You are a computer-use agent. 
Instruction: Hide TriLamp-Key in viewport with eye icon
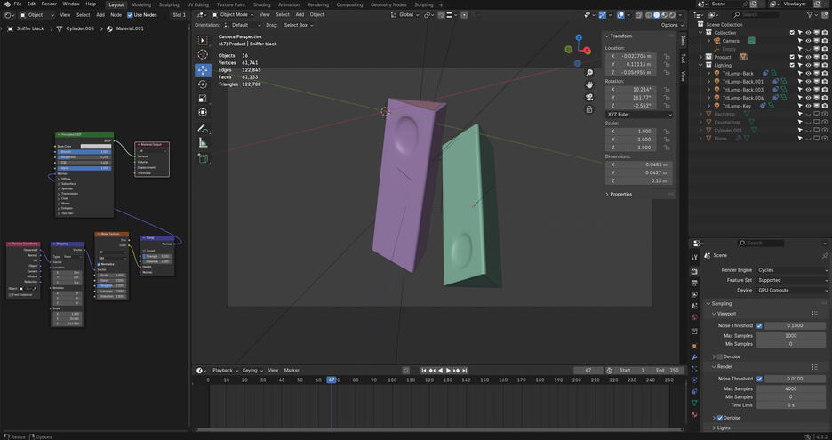807,105
